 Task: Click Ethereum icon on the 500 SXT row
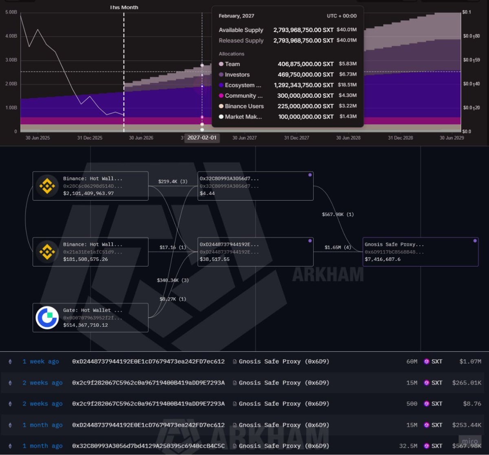click(x=10, y=404)
